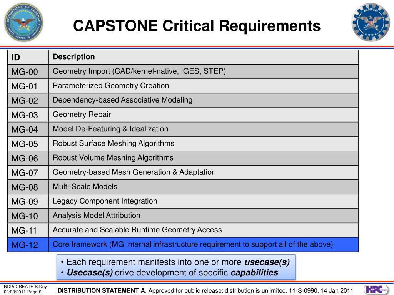This screenshot has width=394, height=295.
Task: Click the Core framework description in blue row
Action: 204,245
